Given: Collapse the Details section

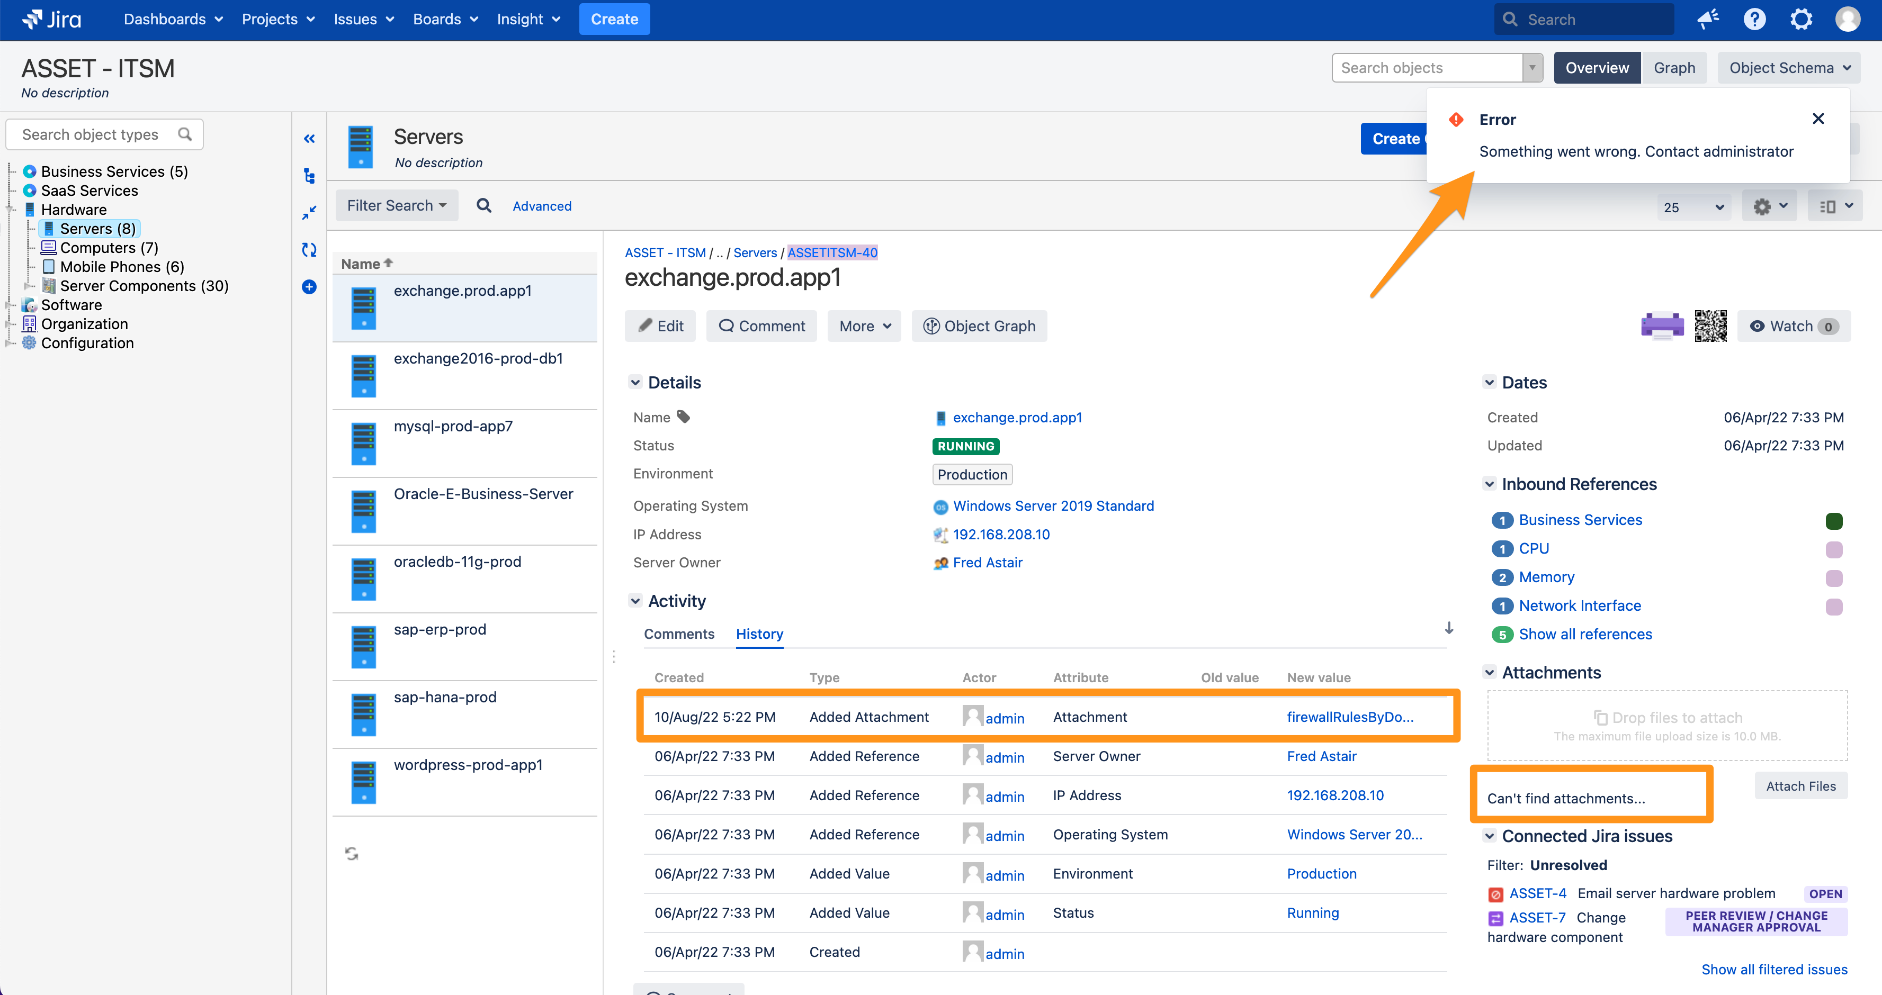Looking at the screenshot, I should 635,383.
